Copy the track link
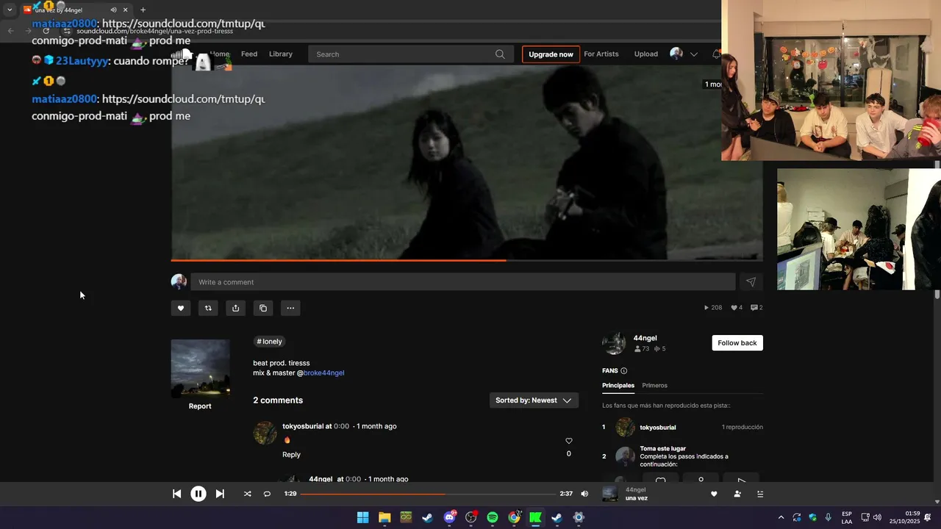The height and width of the screenshot is (529, 941). tap(263, 308)
